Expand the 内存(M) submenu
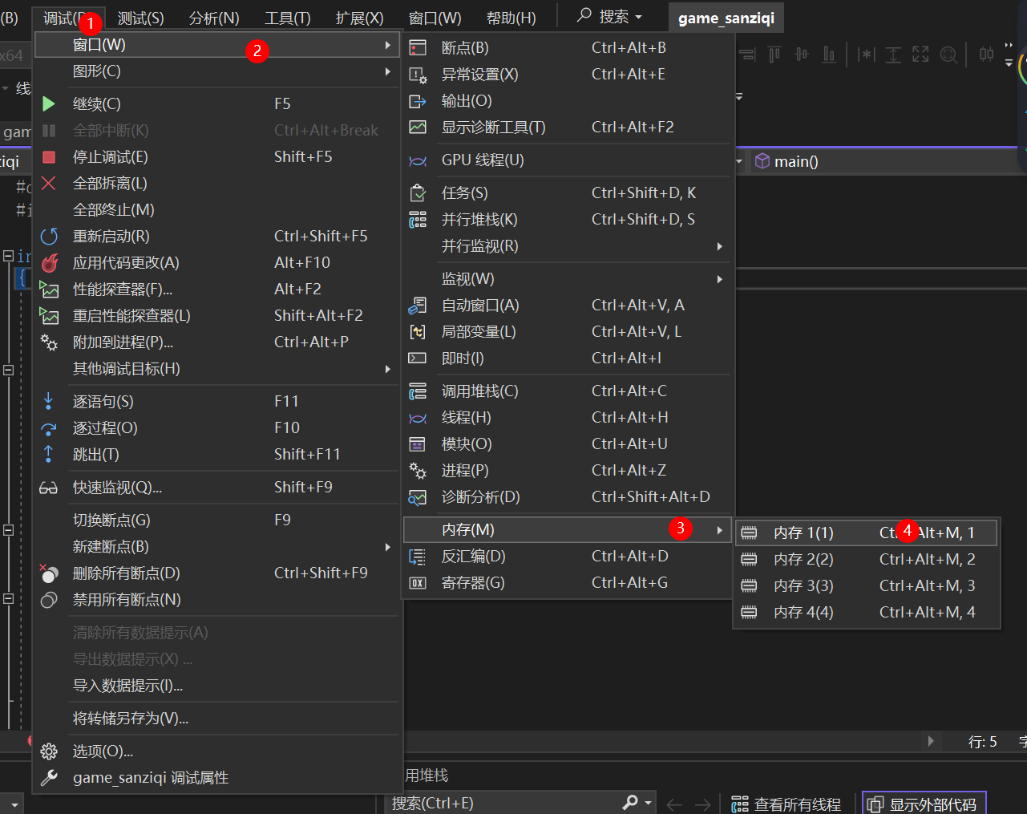The image size is (1027, 814). [x=720, y=530]
